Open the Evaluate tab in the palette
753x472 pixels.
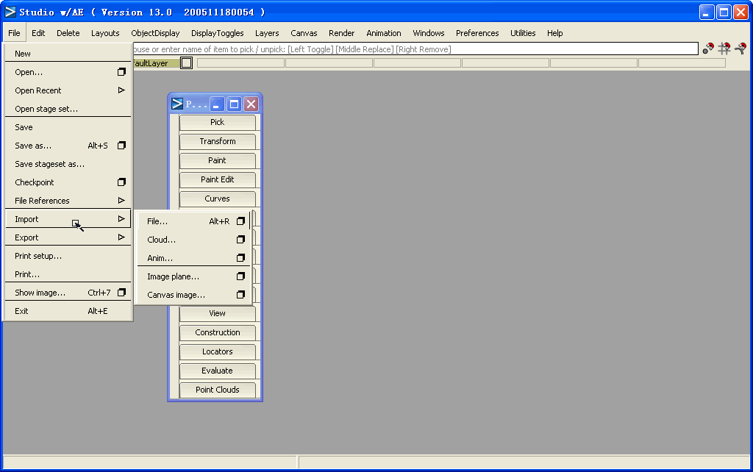[218, 371]
